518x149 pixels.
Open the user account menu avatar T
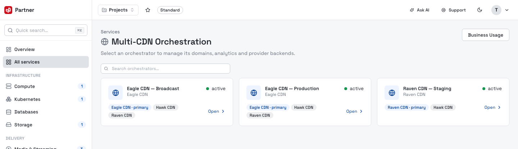tap(496, 10)
